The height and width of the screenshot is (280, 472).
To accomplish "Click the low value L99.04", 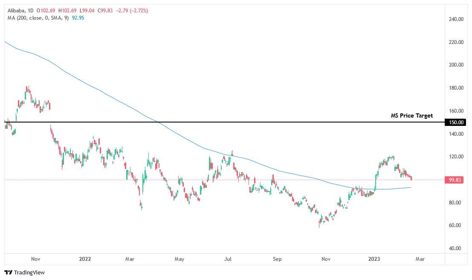I will tap(87, 11).
